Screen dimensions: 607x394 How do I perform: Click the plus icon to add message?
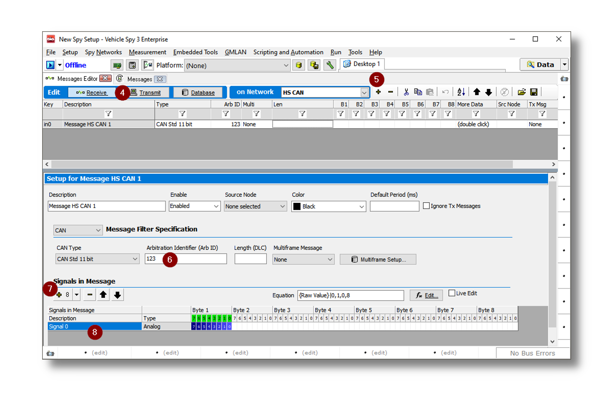[378, 92]
